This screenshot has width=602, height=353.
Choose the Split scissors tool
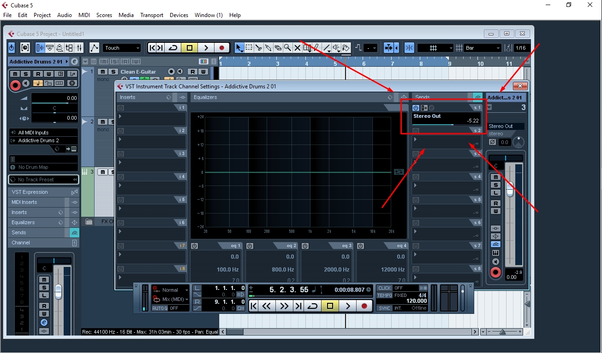pyautogui.click(x=258, y=48)
